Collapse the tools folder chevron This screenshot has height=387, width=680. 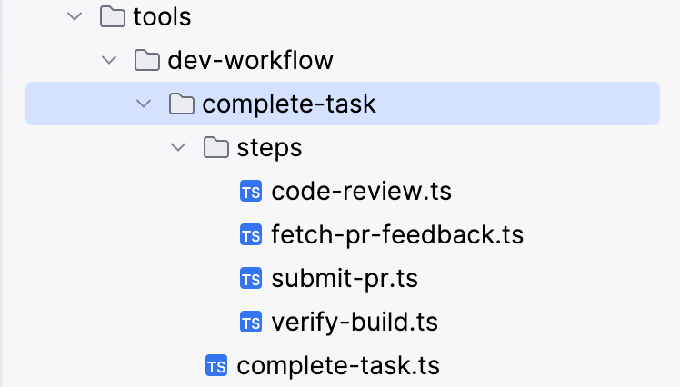(x=75, y=17)
